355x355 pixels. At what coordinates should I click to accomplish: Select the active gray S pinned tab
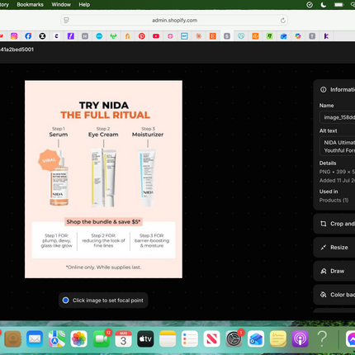coord(227,36)
